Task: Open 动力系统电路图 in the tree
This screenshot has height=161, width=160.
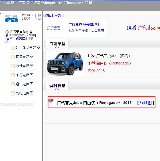Action: [28, 48]
